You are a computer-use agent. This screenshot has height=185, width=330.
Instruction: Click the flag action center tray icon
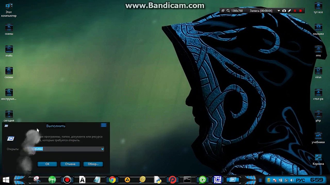275,180
